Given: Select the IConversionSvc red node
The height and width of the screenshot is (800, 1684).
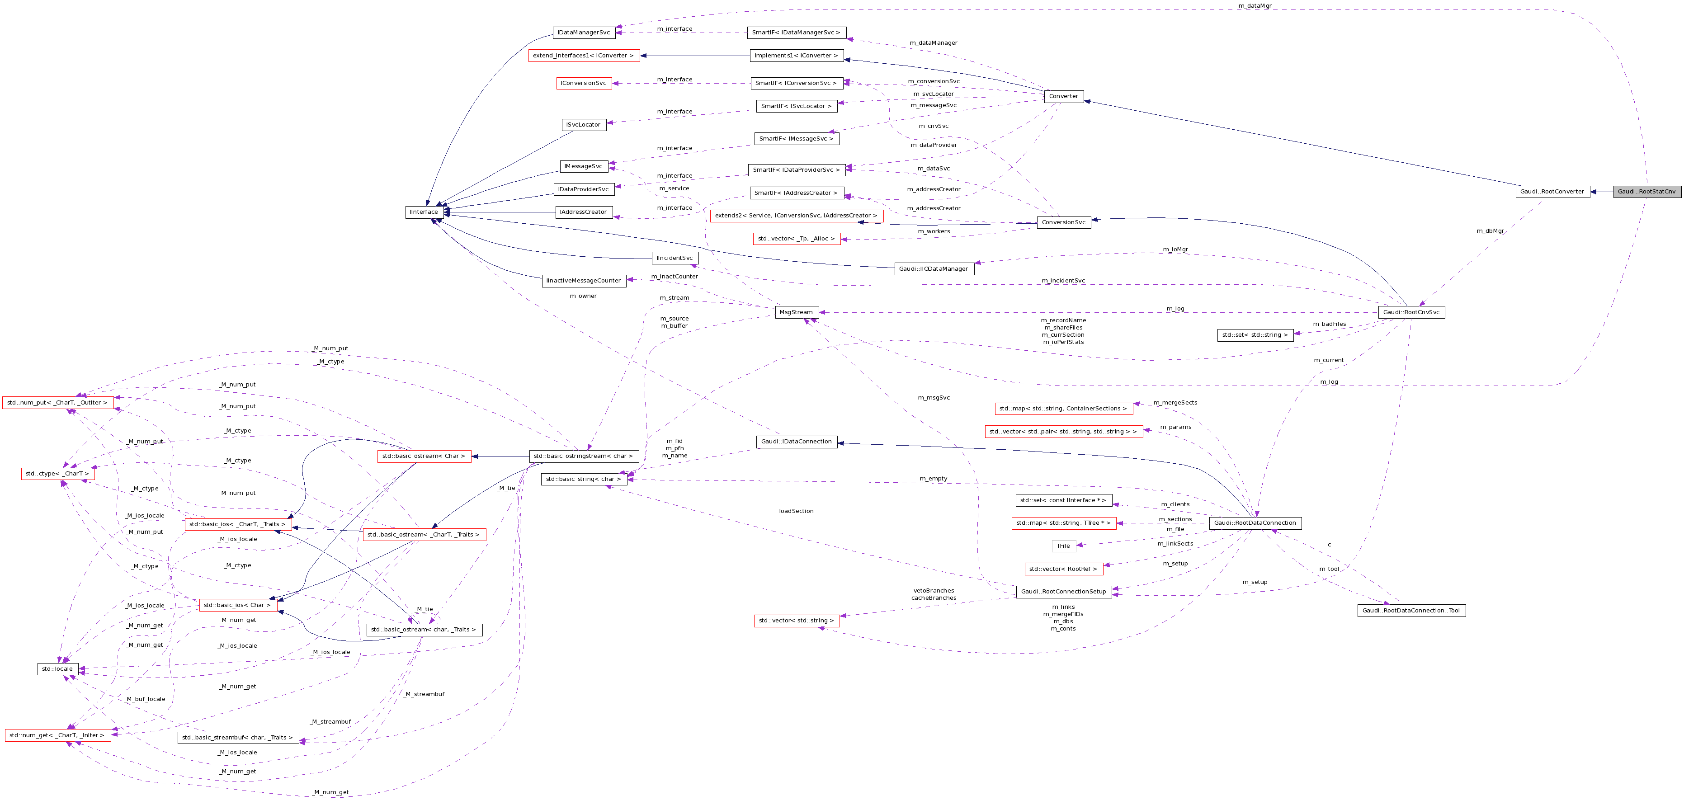Looking at the screenshot, I should 585,83.
